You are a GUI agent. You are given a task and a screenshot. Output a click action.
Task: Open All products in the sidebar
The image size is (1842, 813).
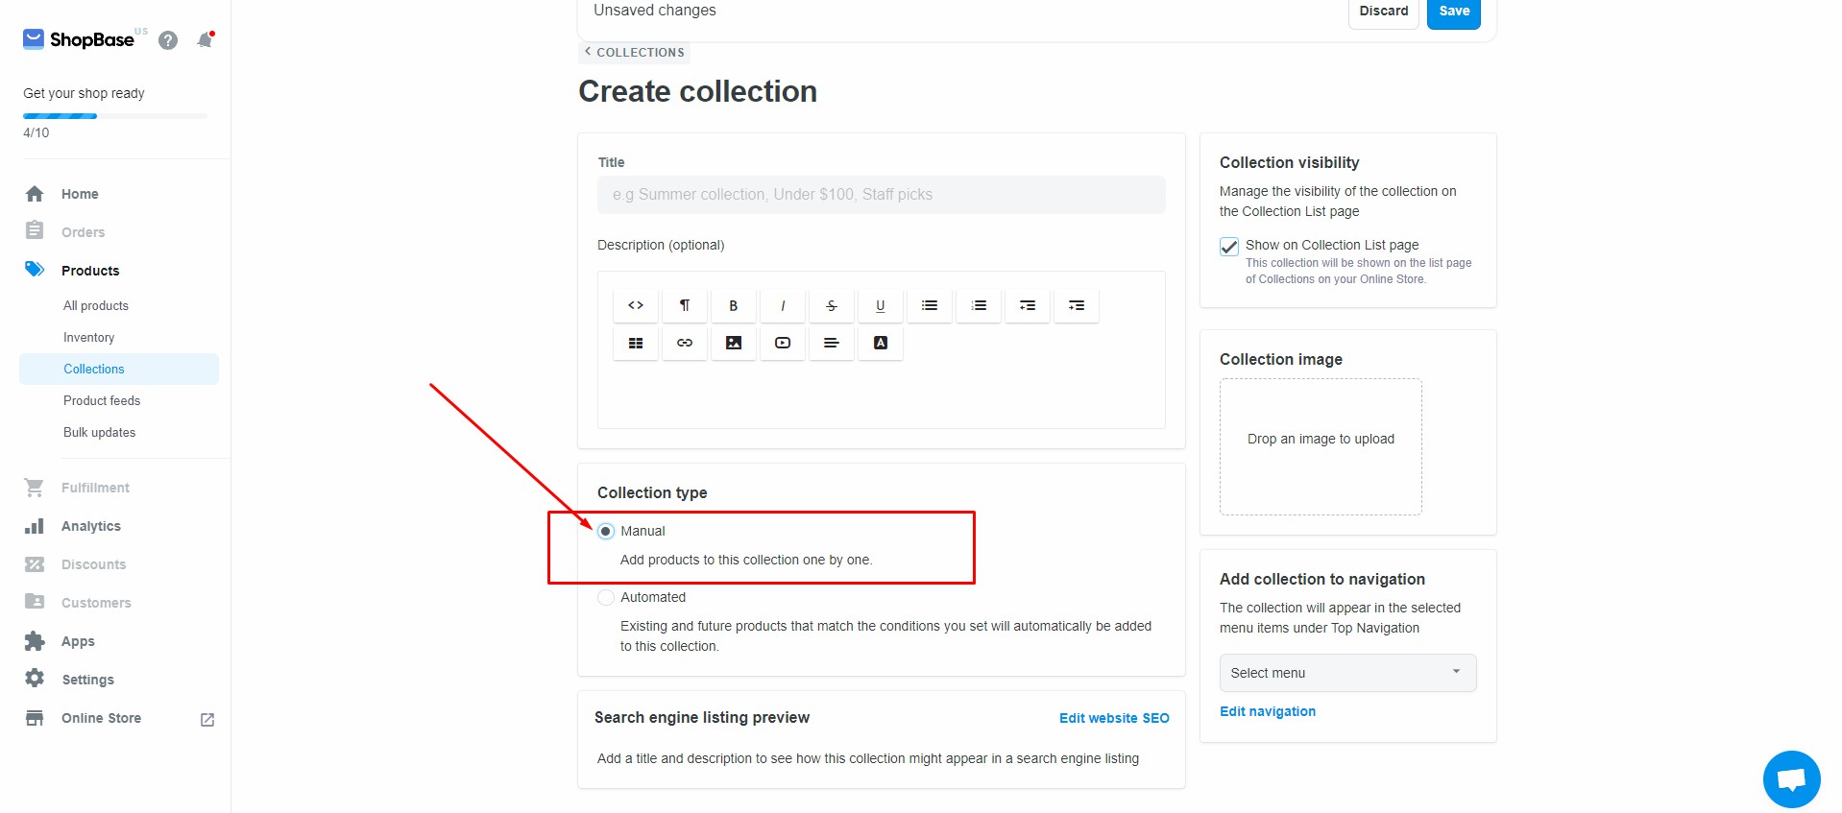[96, 305]
